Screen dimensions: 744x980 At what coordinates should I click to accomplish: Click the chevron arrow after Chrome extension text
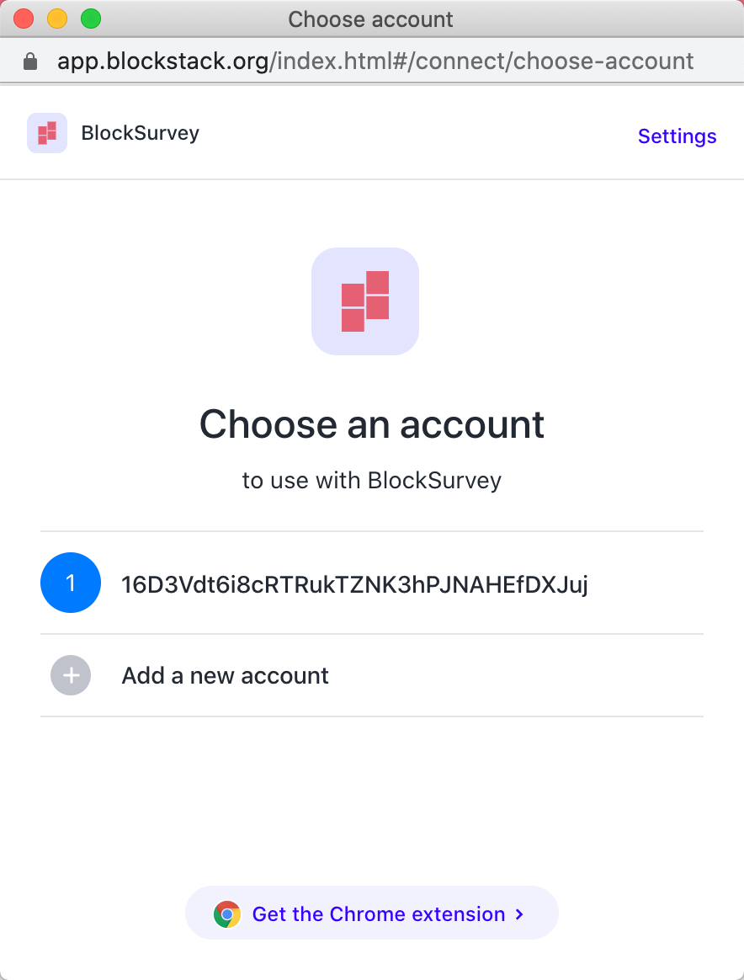point(518,913)
